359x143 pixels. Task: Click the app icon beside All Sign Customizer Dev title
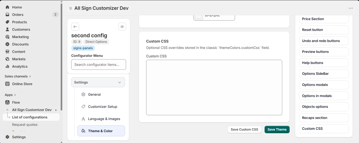click(x=71, y=8)
